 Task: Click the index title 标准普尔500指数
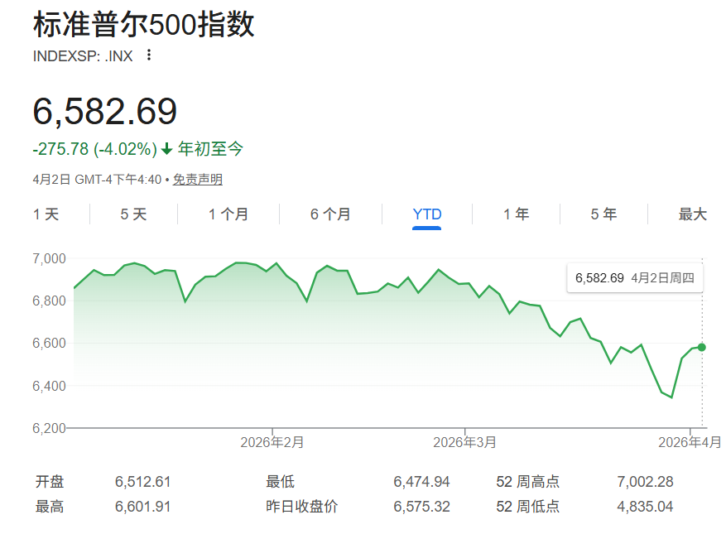pos(143,26)
